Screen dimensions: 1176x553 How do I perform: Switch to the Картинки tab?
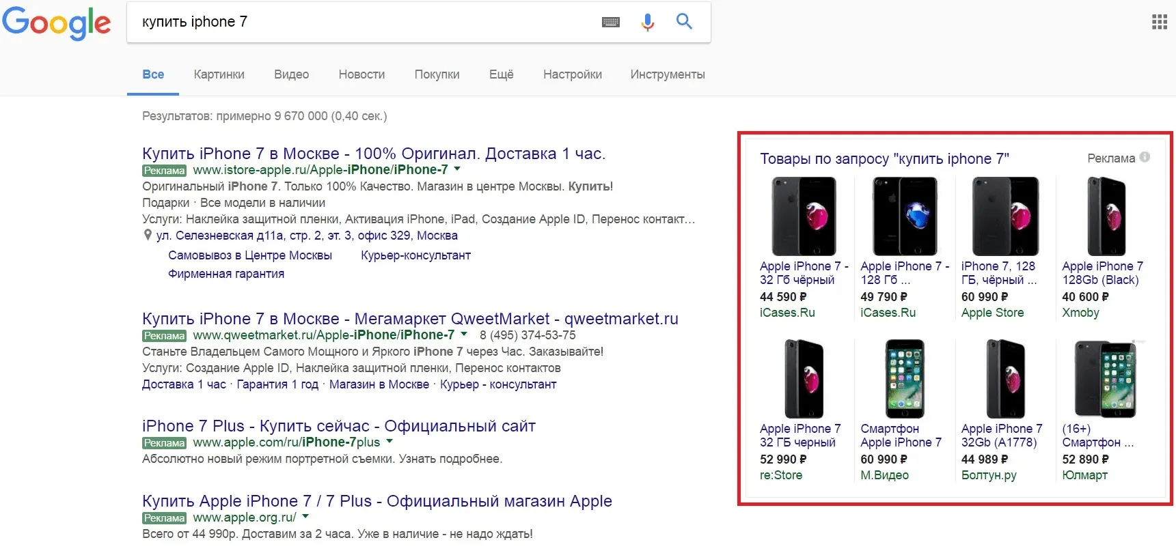219,74
